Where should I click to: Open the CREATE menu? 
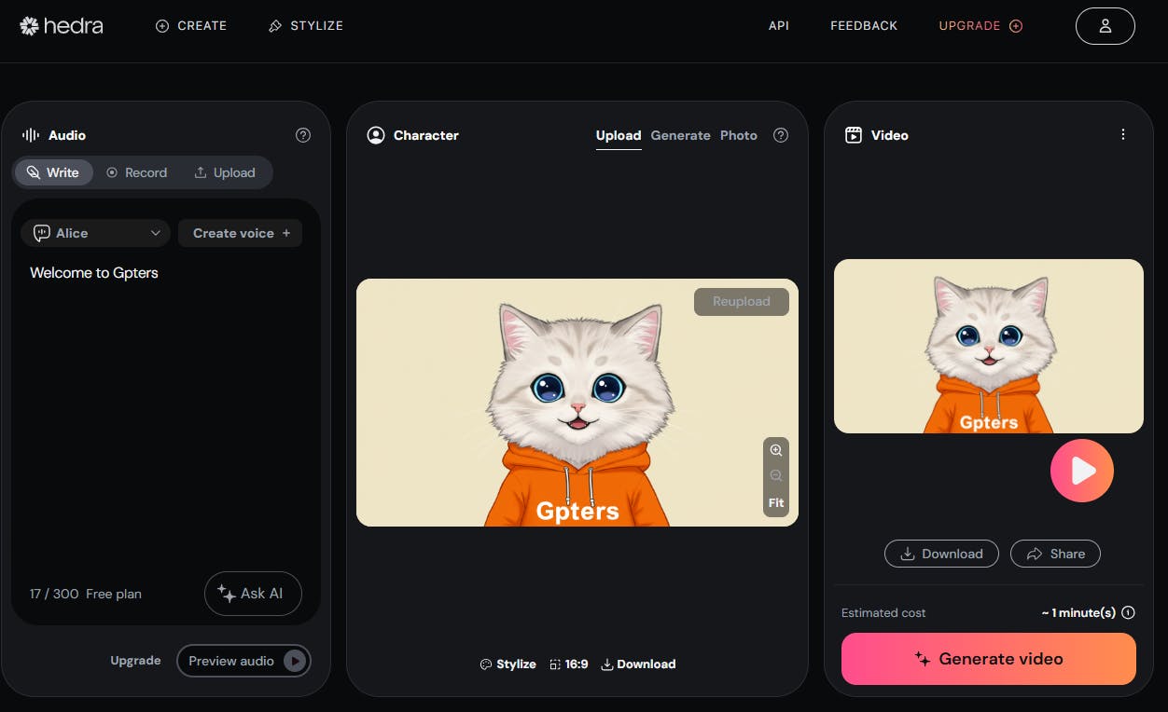click(x=191, y=26)
